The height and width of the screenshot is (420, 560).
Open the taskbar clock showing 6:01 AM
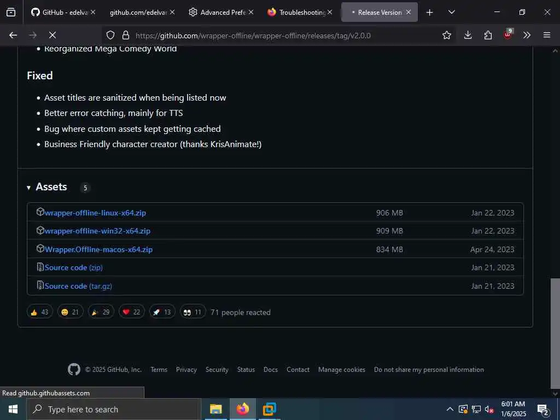click(x=513, y=409)
